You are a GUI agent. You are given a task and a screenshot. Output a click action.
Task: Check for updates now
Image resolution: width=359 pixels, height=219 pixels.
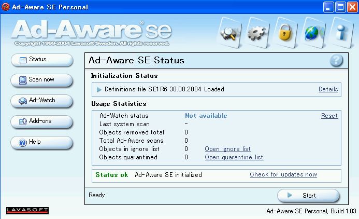(283, 174)
